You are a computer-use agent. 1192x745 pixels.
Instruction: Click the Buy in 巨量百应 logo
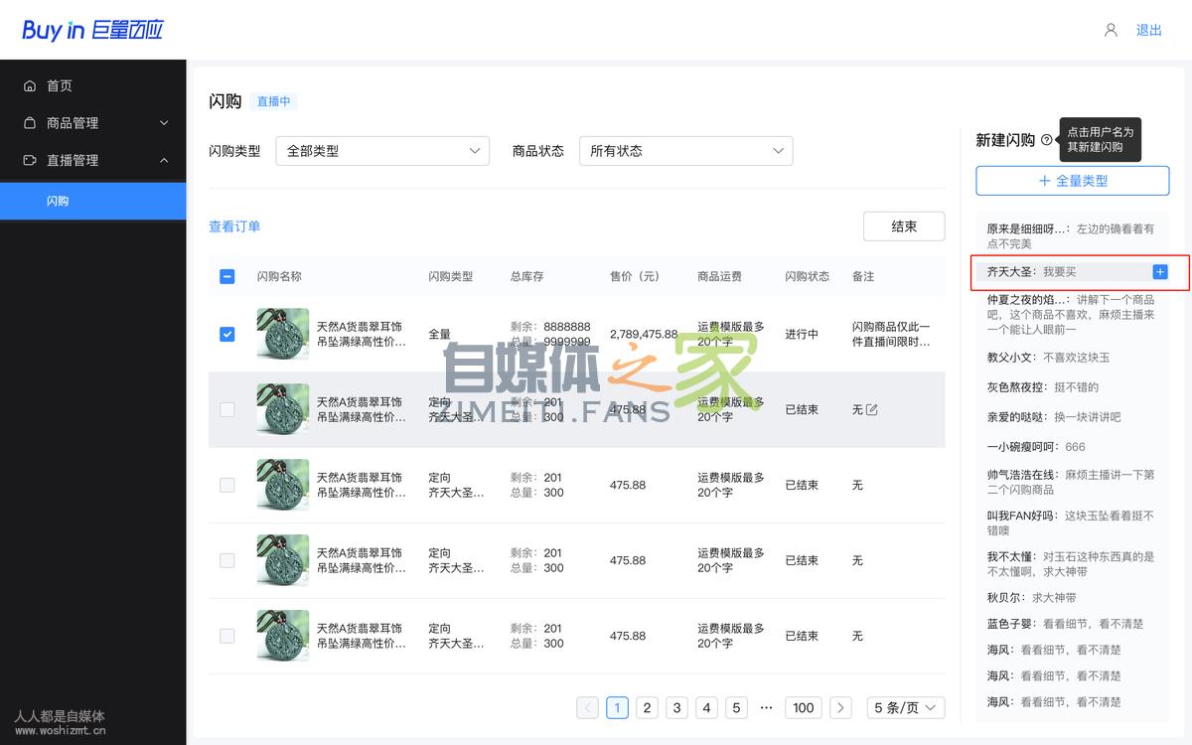(94, 29)
